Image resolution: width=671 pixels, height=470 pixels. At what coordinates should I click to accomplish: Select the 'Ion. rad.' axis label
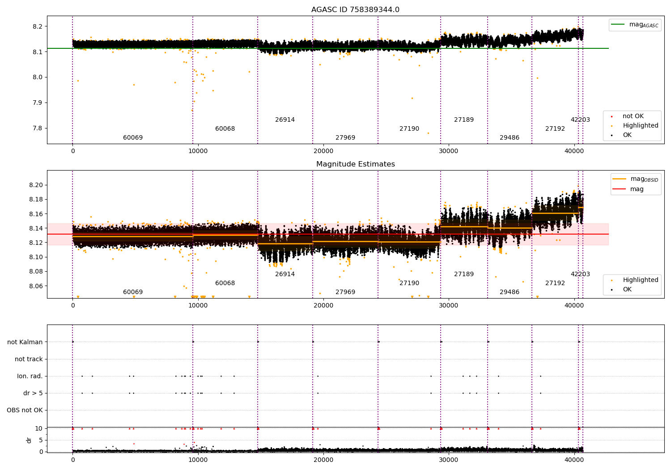(x=30, y=376)
